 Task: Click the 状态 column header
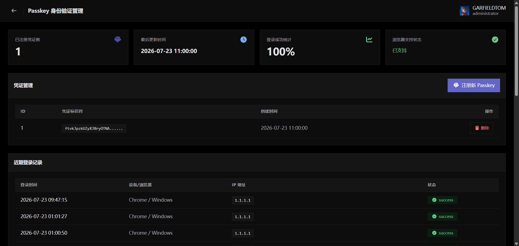coord(432,185)
